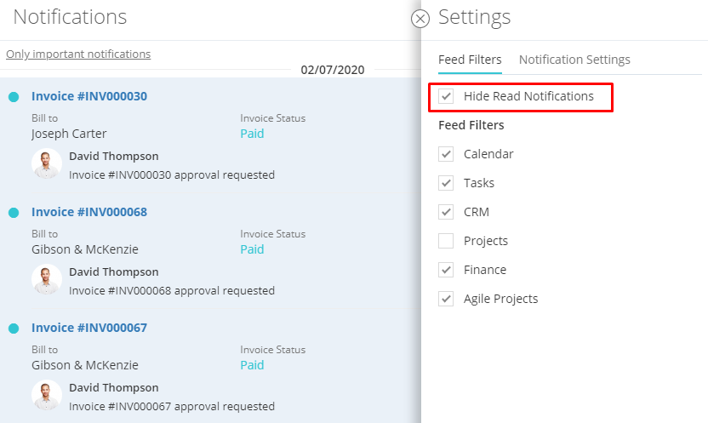Click the unread dot beside Invoice #INV000067

[x=14, y=329]
